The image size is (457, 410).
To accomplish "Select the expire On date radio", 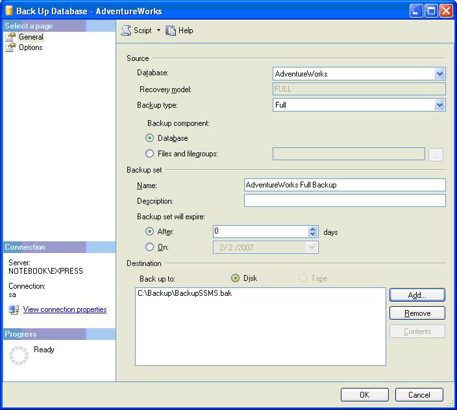I will [151, 247].
